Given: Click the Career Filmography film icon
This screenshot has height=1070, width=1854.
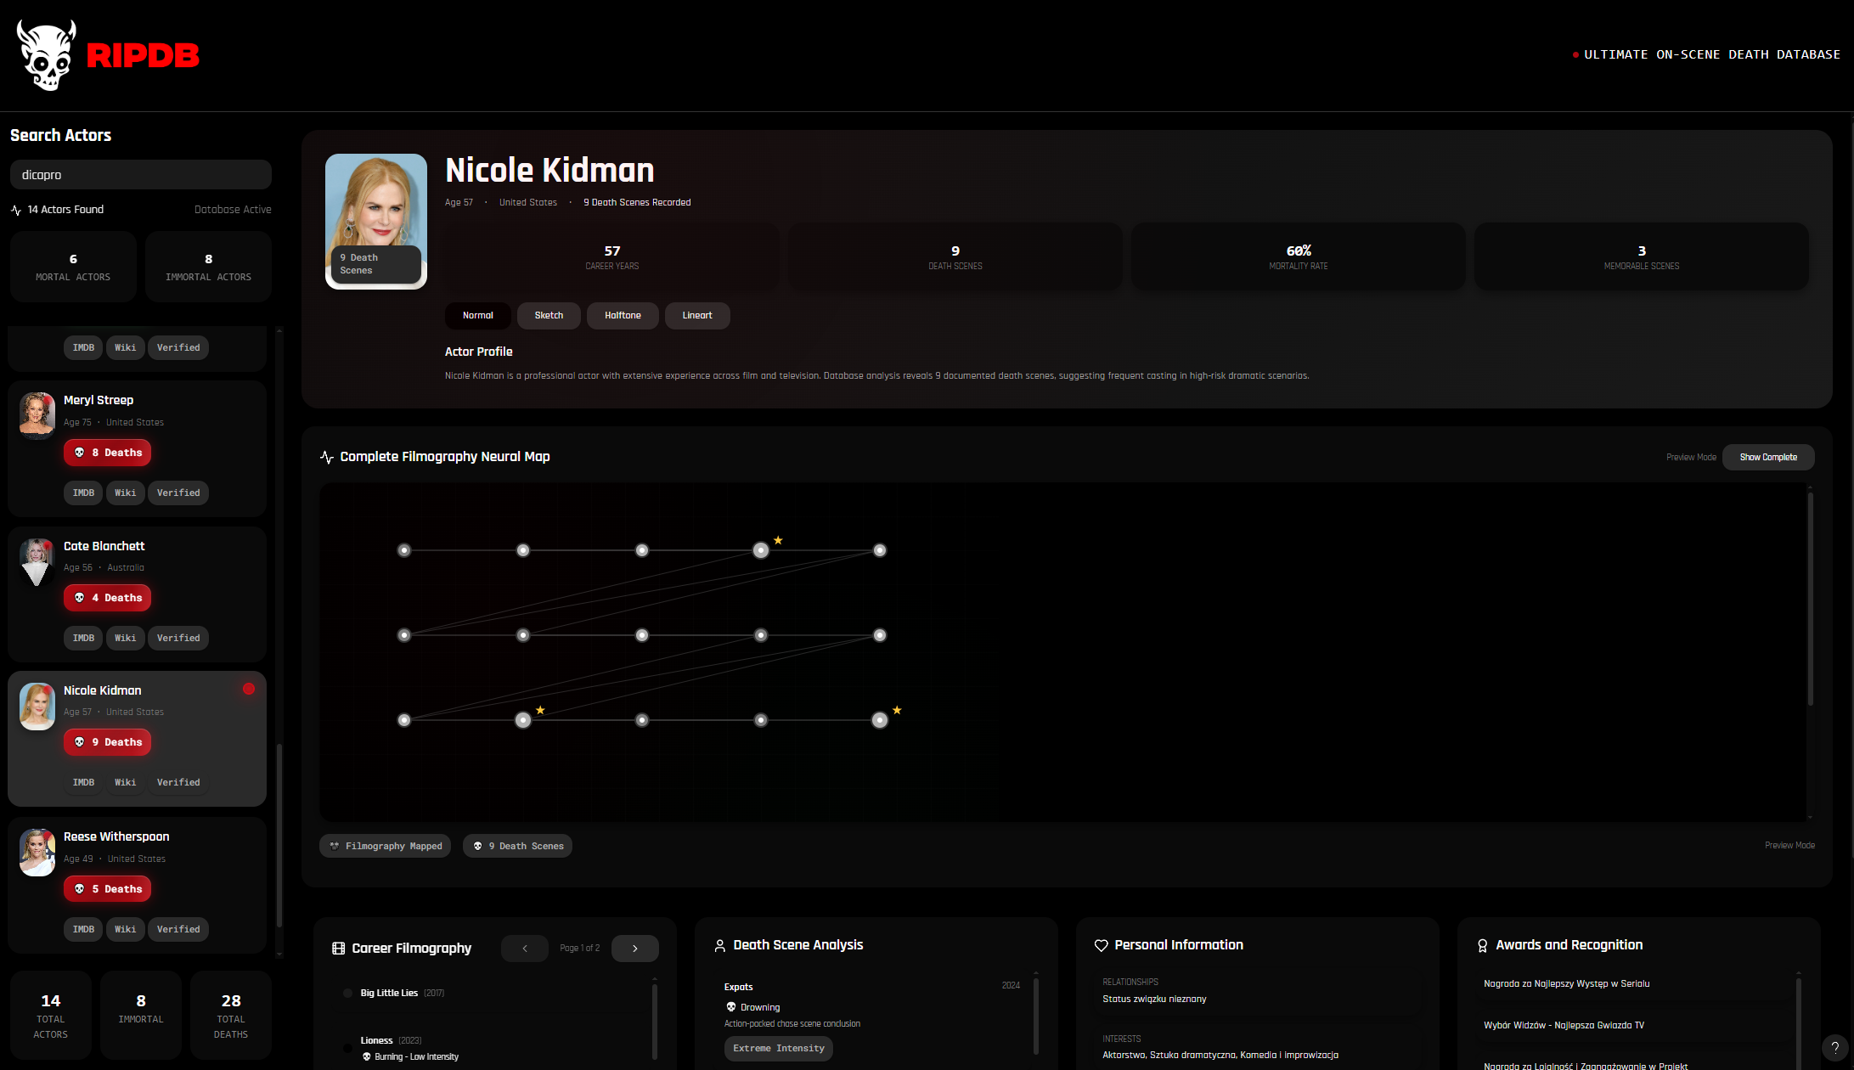Looking at the screenshot, I should tap(338, 949).
